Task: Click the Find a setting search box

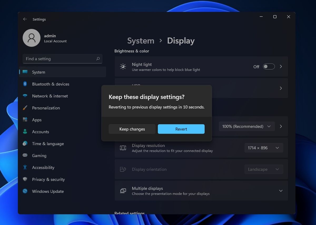Action: click(x=62, y=59)
